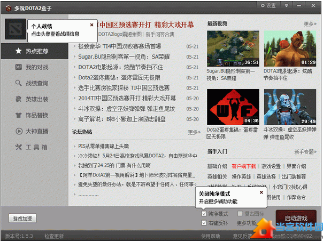Open the 热点推荐 tab
Viewport: 323px width, 242px height.
(x=35, y=51)
